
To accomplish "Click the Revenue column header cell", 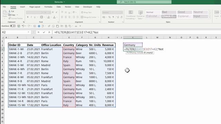I will click(x=108, y=45).
